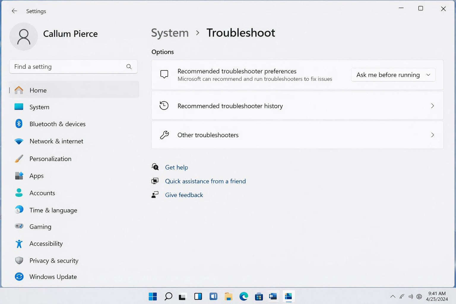Open Privacy & security settings

coord(54,260)
